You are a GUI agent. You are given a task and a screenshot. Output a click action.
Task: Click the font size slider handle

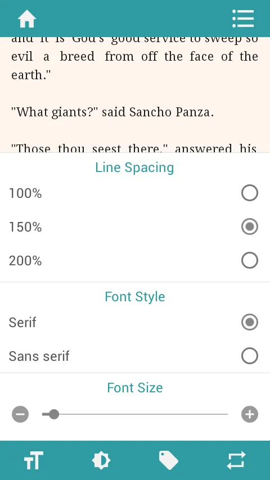pyautogui.click(x=54, y=414)
